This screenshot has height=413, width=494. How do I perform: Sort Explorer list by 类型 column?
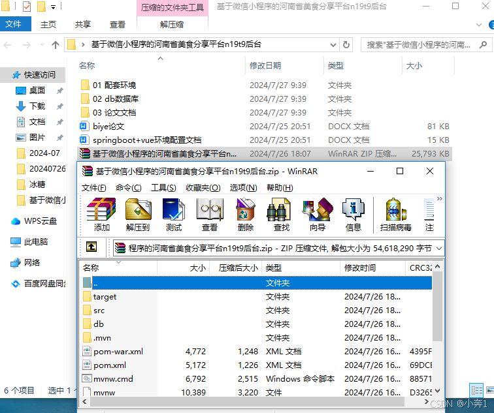336,65
